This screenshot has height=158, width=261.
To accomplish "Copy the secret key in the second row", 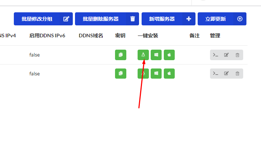I will click(121, 74).
